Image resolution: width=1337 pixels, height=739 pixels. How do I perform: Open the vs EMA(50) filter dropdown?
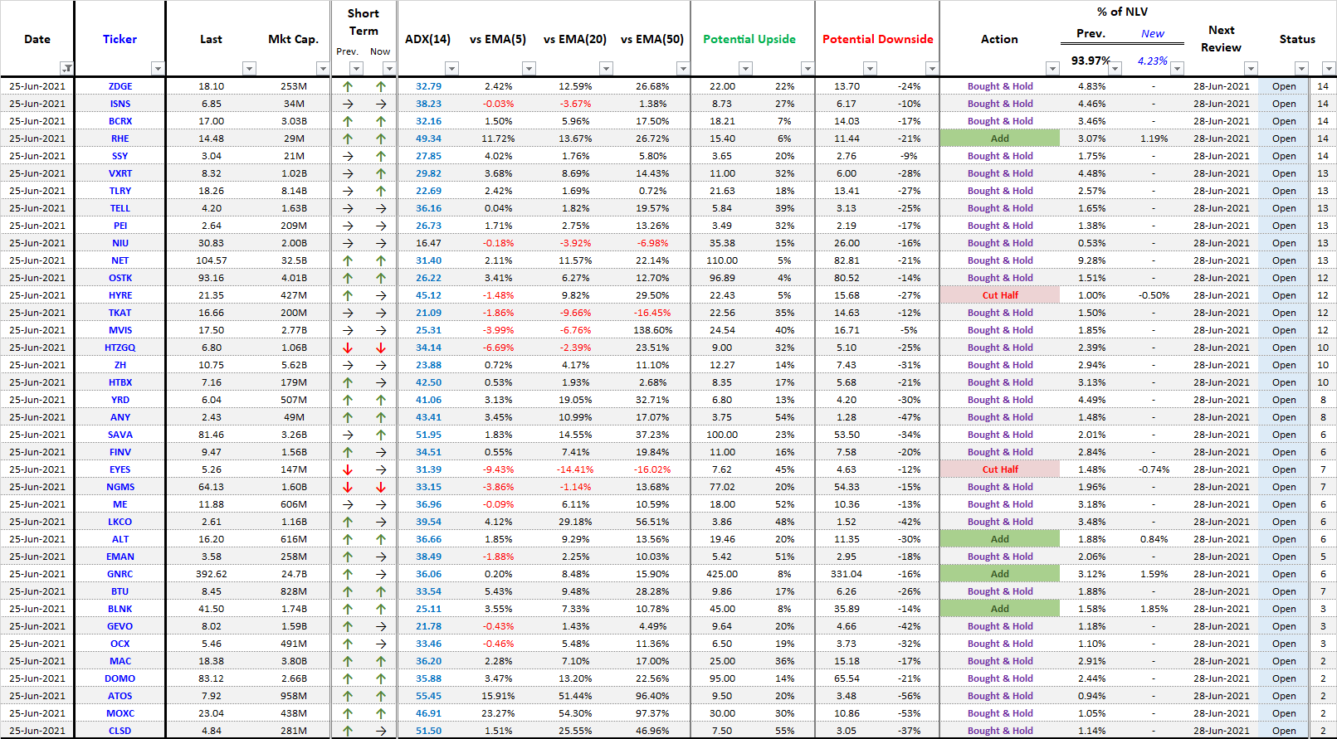[682, 68]
